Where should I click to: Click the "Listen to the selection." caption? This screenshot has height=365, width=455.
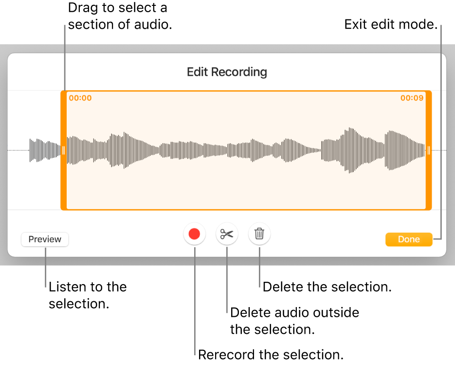(x=88, y=295)
